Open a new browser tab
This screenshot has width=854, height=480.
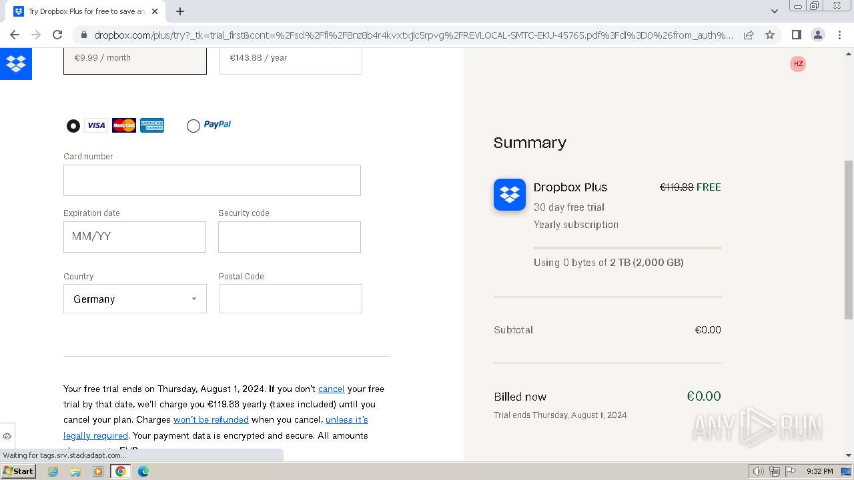180,11
